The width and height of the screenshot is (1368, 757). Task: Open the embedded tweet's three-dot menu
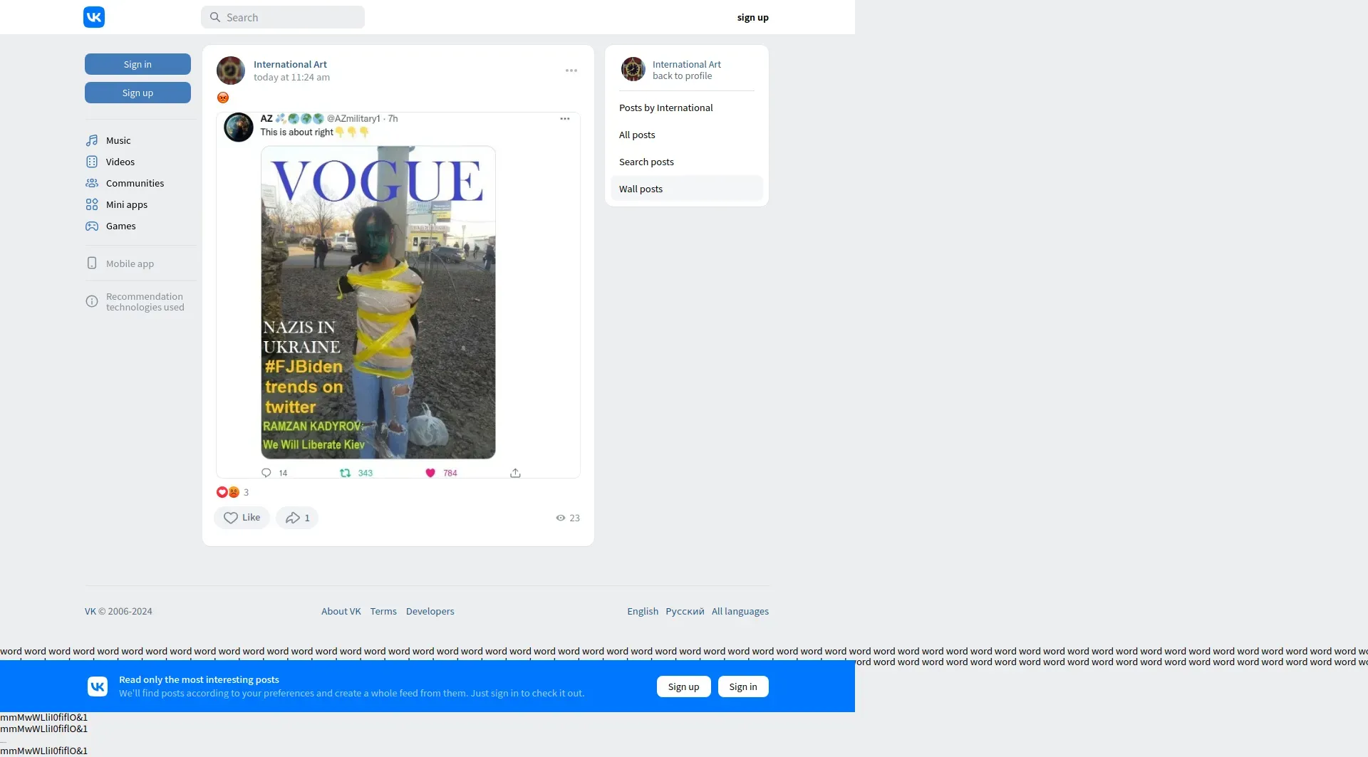coord(565,119)
